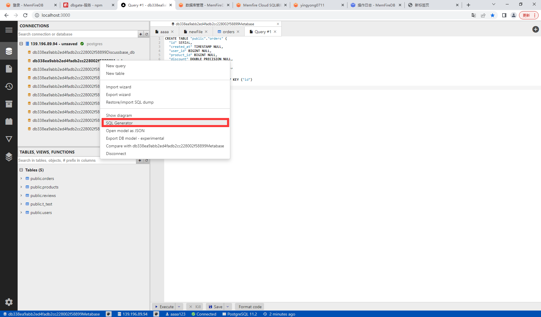
Task: Add new object in Tables panel
Action: click(x=140, y=160)
